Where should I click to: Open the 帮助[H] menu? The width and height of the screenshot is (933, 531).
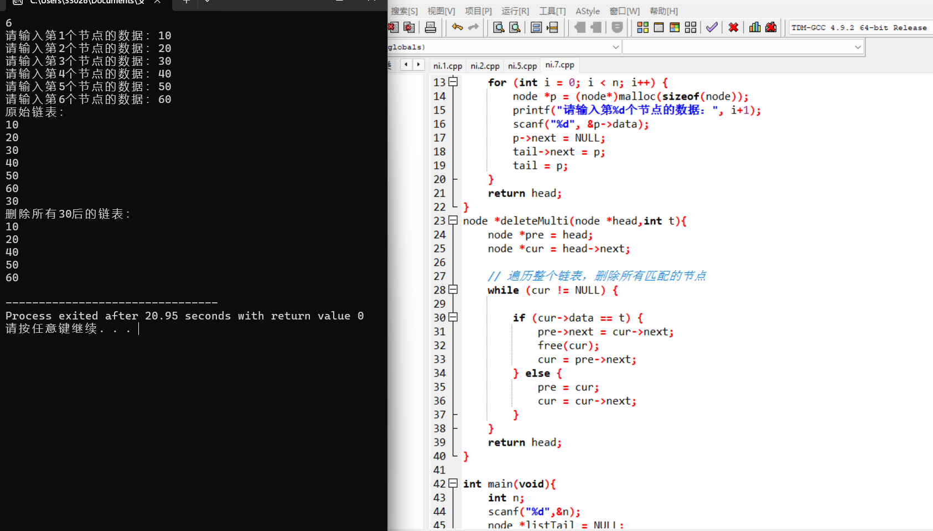(664, 11)
